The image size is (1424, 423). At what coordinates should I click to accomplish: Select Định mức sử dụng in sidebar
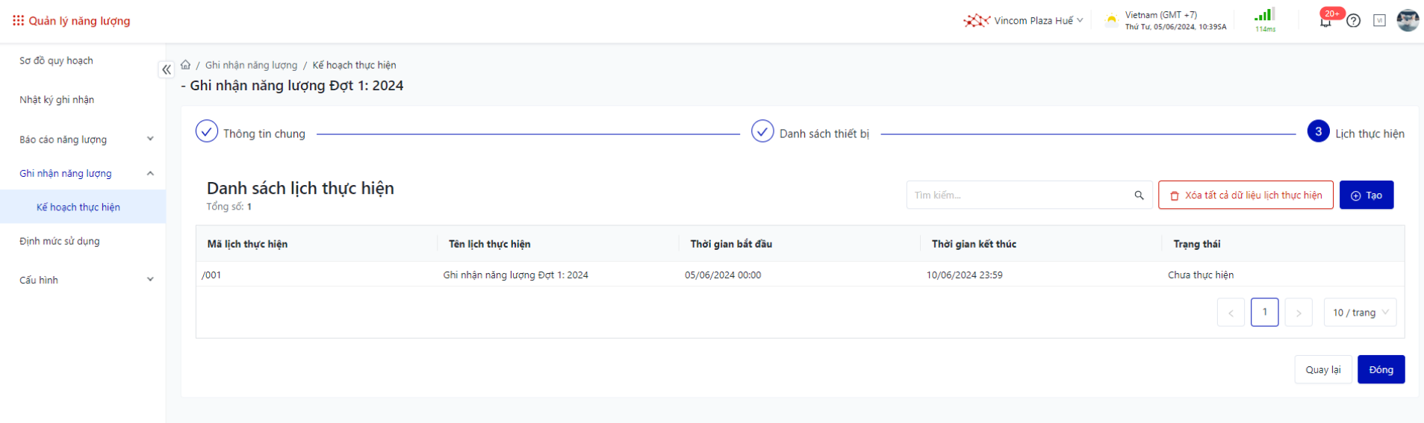pyautogui.click(x=60, y=241)
